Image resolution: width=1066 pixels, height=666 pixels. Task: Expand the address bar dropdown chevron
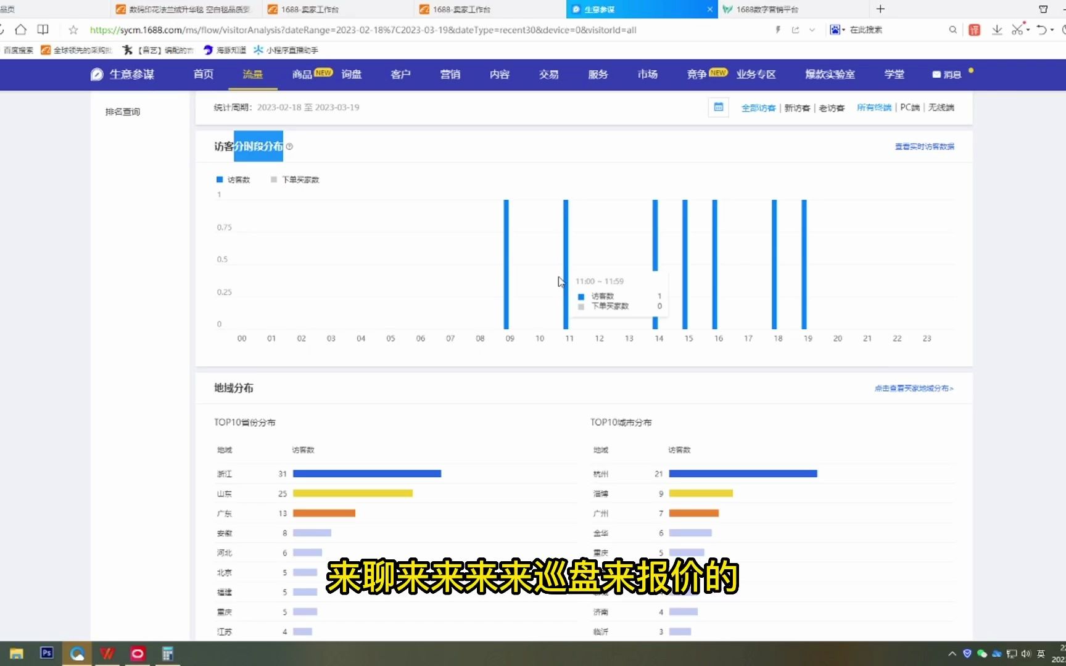812,30
